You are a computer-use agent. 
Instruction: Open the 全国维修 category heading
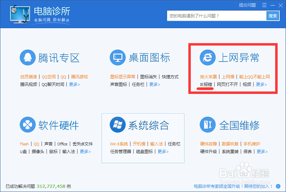pos(239,125)
